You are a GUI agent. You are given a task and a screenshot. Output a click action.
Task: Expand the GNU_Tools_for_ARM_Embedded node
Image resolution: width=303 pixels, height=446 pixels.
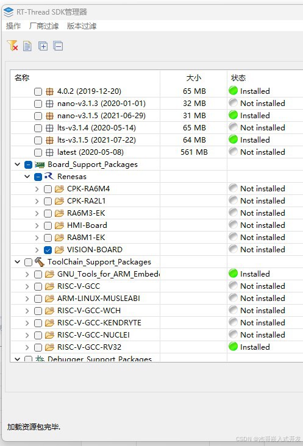pyautogui.click(x=27, y=274)
